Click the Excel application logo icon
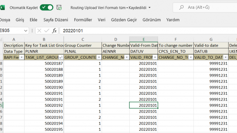 [x=2, y=7]
